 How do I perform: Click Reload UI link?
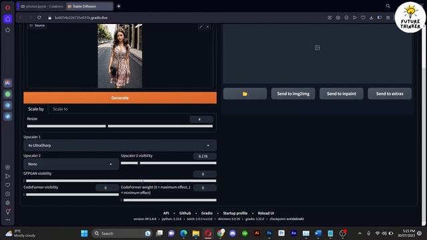[x=266, y=213]
